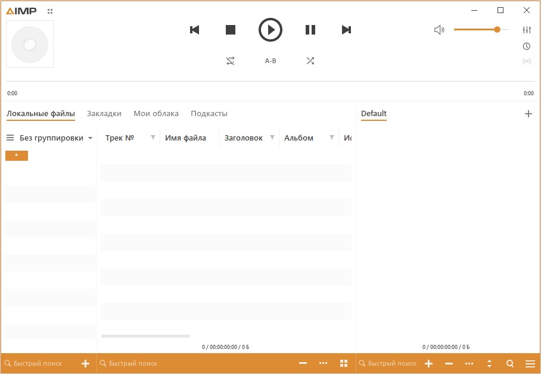Focus library table Быстрый поиск field

tap(133, 363)
